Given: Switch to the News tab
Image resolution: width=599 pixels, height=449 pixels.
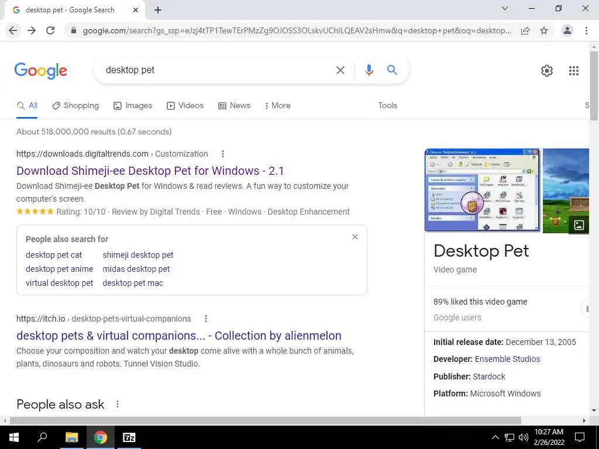Looking at the screenshot, I should click(234, 106).
